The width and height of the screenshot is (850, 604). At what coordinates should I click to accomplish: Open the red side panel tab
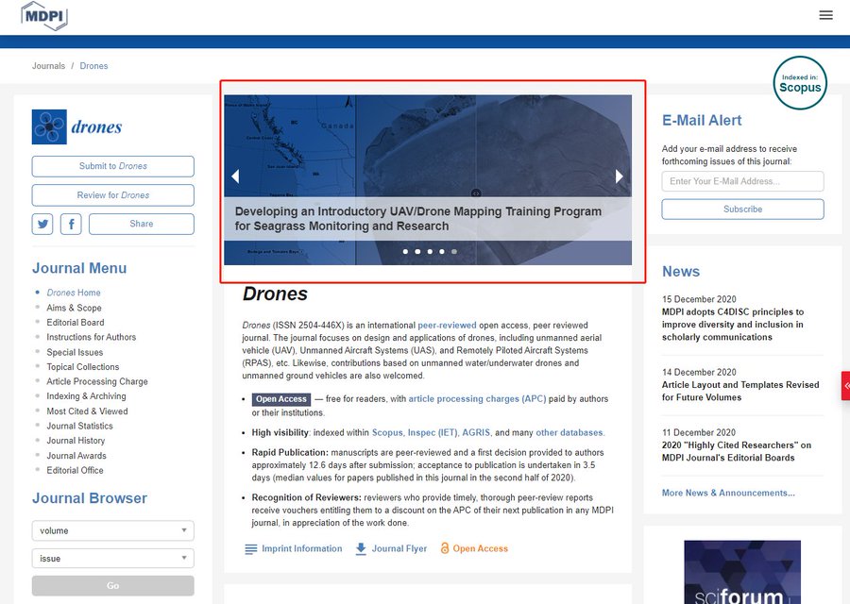[x=845, y=386]
